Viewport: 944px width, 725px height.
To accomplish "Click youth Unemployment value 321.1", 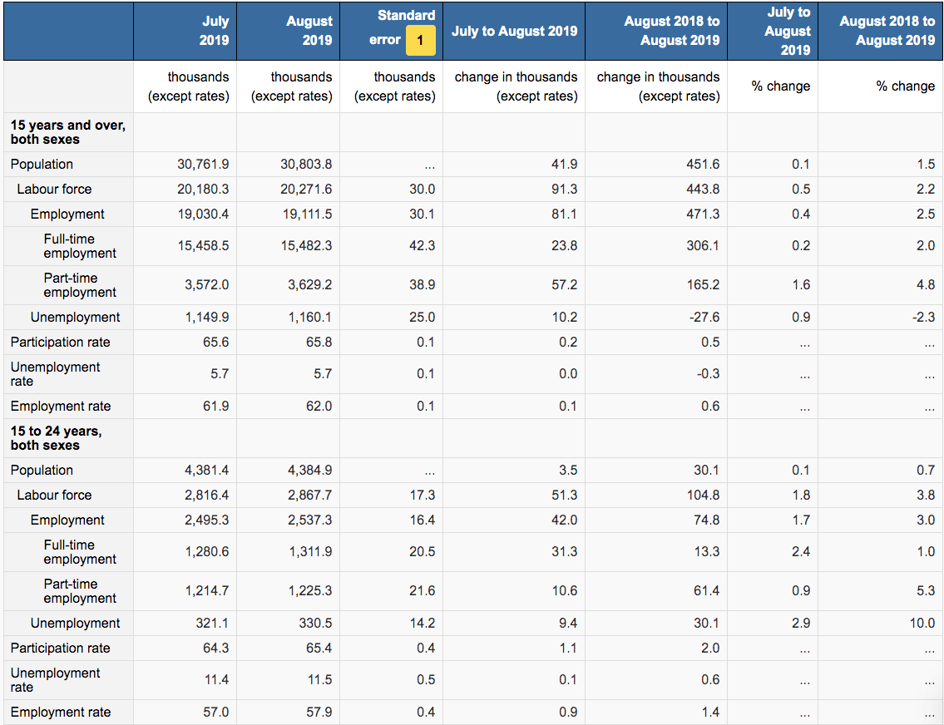I will pyautogui.click(x=212, y=624).
